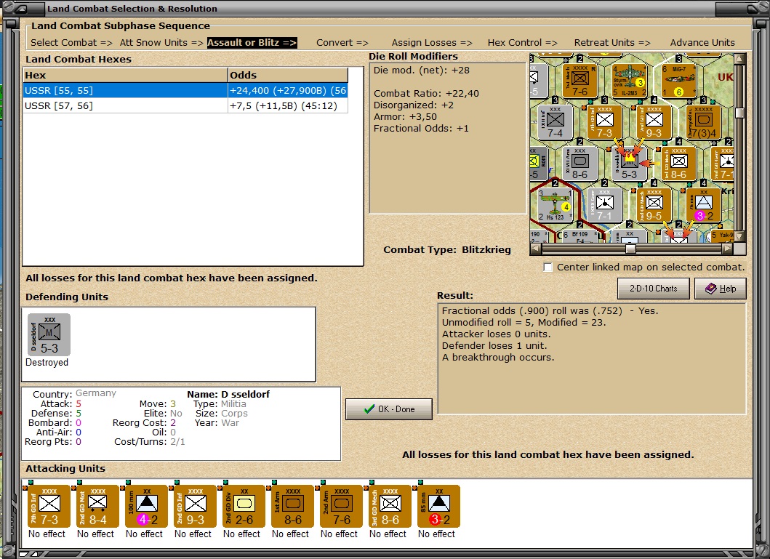The width and height of the screenshot is (770, 559).
Task: Click the Retreat Units subphase step
Action: (612, 43)
